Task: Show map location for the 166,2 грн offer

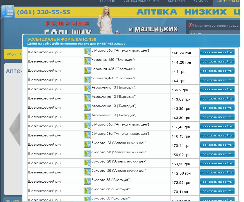Action: click(87, 89)
